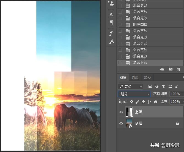The width and height of the screenshot is (184, 152).
Task: Lock image pixels with brush icon
Action: [x=137, y=102]
